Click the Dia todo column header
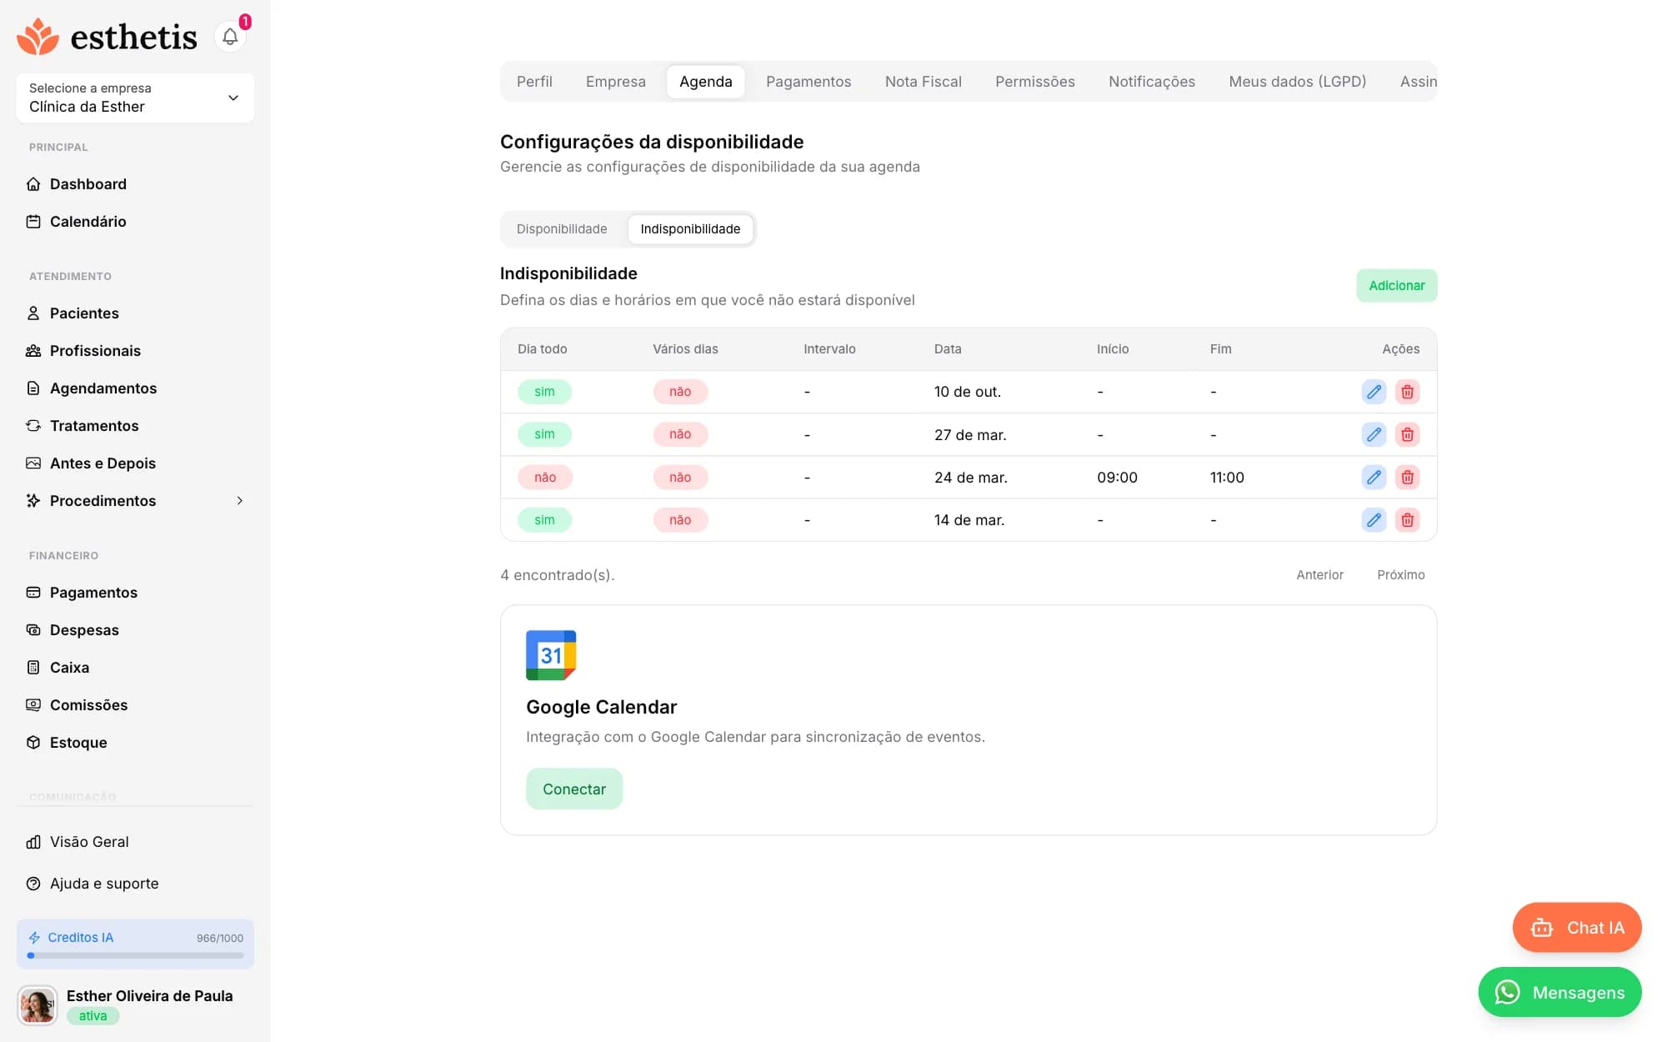This screenshot has height=1042, width=1667. pyautogui.click(x=542, y=349)
